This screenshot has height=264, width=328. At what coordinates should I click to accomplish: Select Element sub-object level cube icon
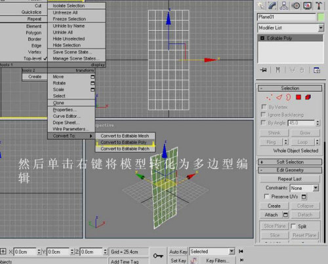point(308,97)
